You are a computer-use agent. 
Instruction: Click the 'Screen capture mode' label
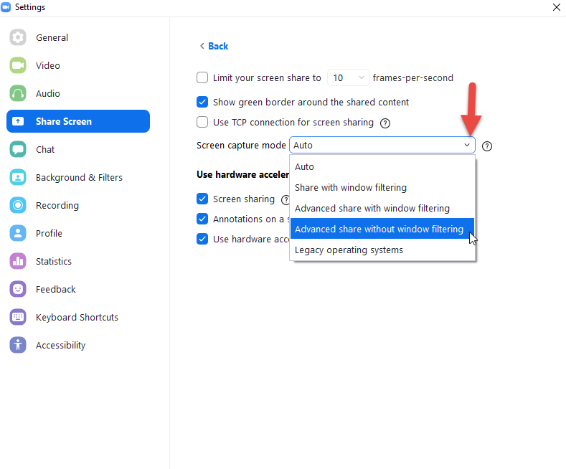pos(241,146)
